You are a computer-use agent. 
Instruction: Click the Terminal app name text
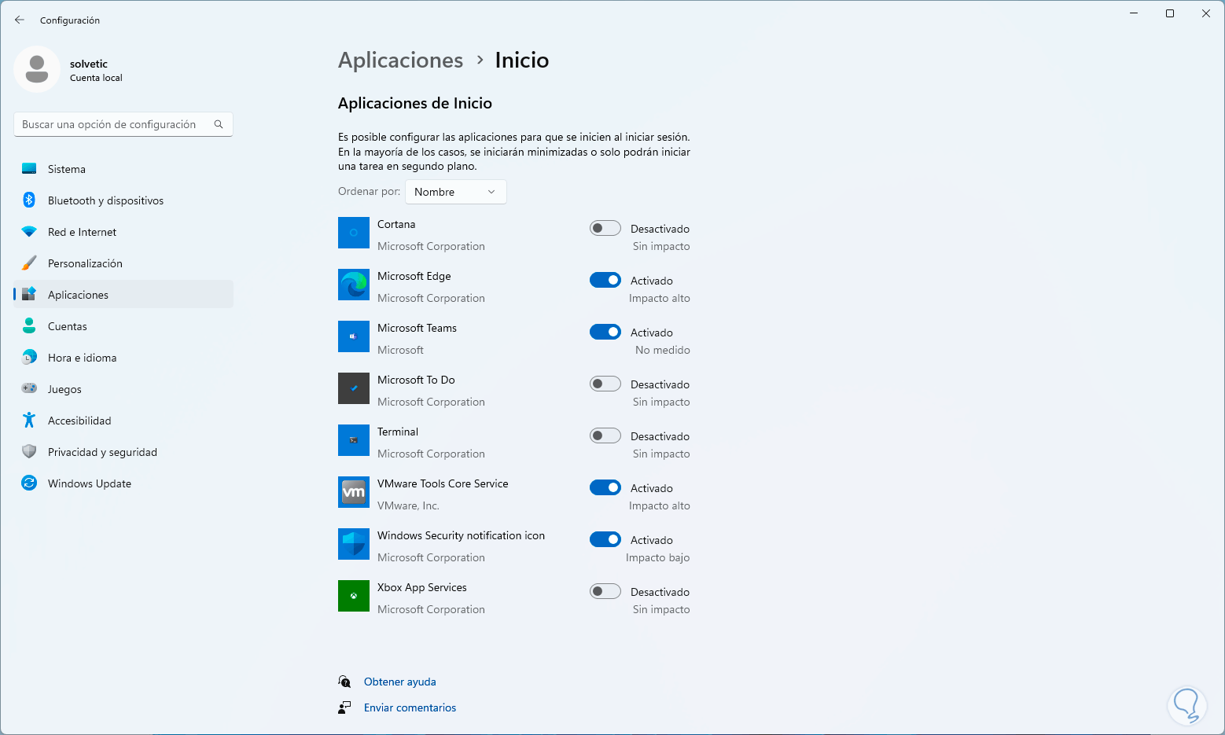point(398,432)
